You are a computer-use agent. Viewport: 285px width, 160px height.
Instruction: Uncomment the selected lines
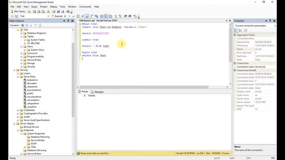click(x=120, y=16)
